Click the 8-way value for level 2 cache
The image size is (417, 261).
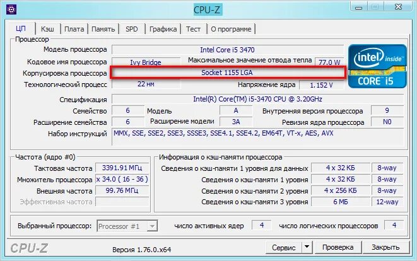click(x=387, y=190)
